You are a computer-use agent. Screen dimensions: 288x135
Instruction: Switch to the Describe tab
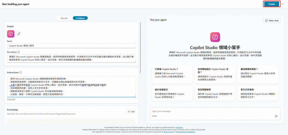[64, 18]
